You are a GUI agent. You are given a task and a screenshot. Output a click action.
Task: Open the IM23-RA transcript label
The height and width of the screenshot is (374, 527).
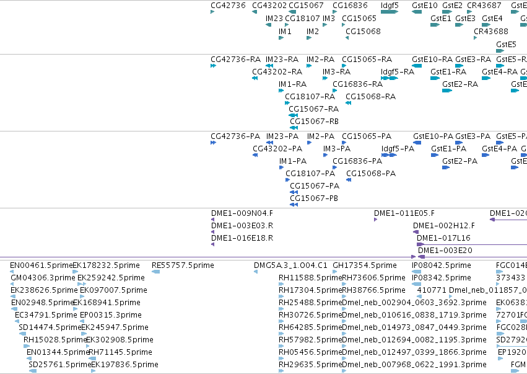coord(282,60)
